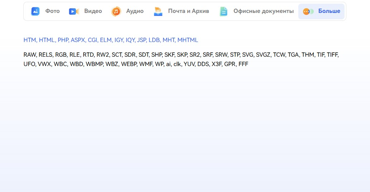This screenshot has height=192, width=370.
Task: Click the WEBP format text
Action: [129, 64]
